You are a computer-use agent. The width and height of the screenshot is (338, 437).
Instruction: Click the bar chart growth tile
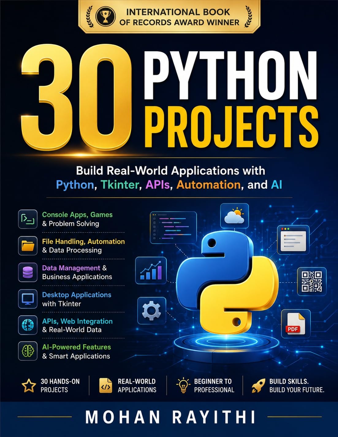point(151,271)
